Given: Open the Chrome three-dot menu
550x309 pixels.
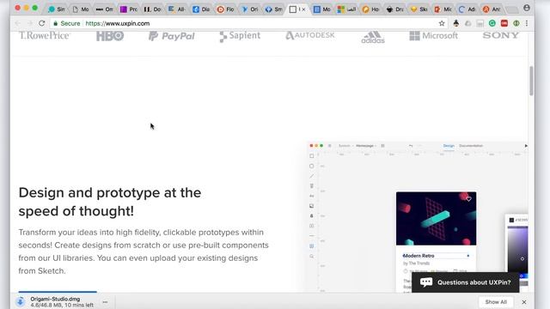Looking at the screenshot, I should click(527, 23).
